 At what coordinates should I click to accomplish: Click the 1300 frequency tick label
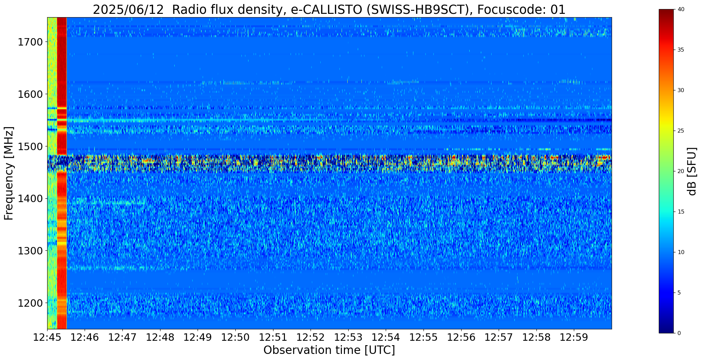pos(30,251)
